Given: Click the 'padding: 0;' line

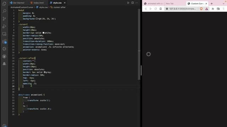Looking at the screenshot, I should coord(29,16).
